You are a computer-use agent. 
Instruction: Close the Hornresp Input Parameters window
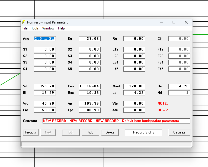pos(186,22)
